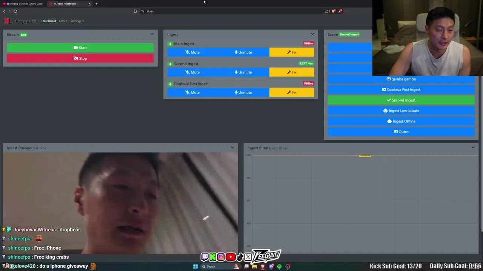Unmute the Main Ingest
Screen dimensions: 483x271
(x=243, y=52)
